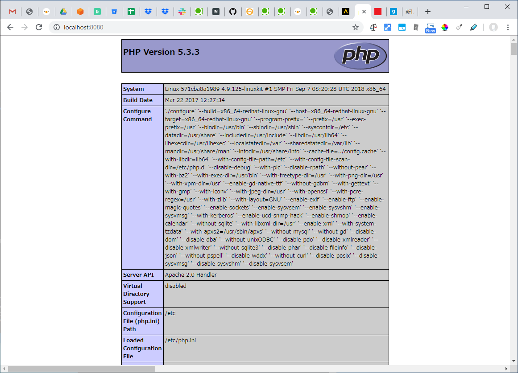Switch to the Gmail tab

coord(12,12)
